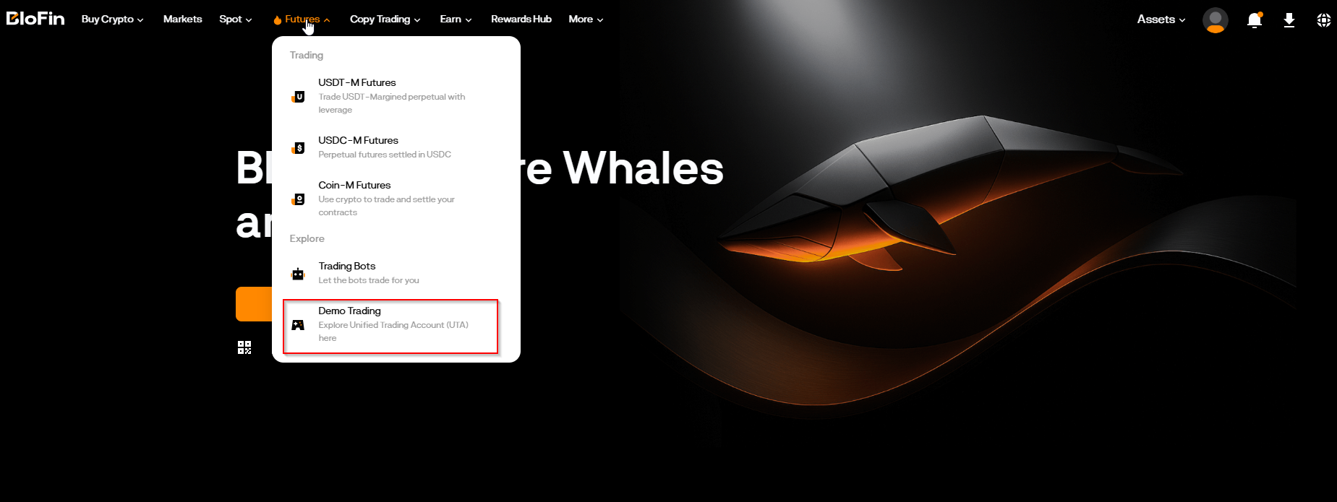Click the flame icon beside Futures

278,20
